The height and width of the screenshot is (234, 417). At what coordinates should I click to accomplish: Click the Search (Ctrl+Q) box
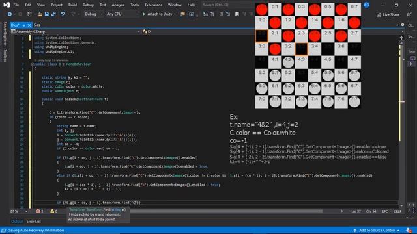[227, 5]
